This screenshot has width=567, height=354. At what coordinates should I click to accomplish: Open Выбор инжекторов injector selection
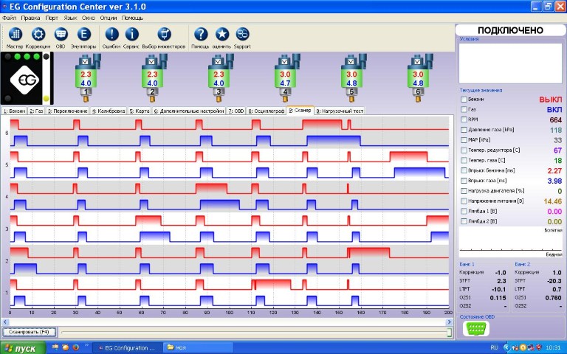pyautogui.click(x=164, y=34)
